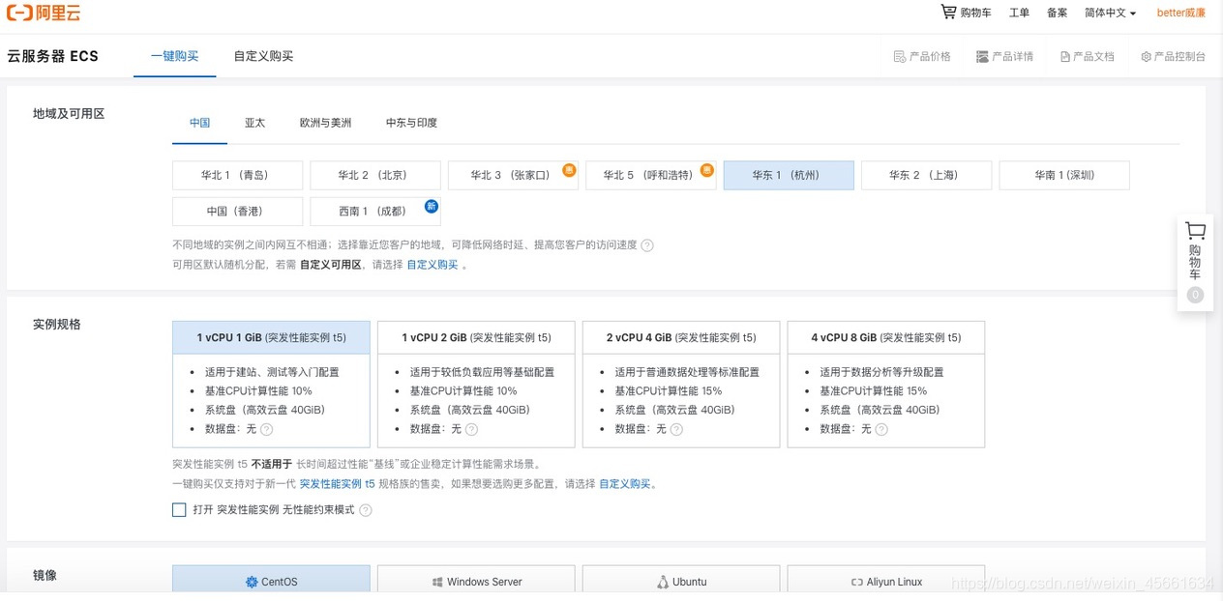Click help icon beside 1 vCPU 2 GiB data disk
Screen dimensions: 1223x601
[471, 430]
